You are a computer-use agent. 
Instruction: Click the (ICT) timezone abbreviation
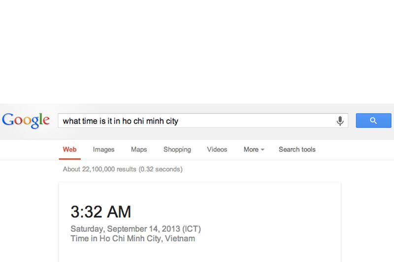coord(191,230)
